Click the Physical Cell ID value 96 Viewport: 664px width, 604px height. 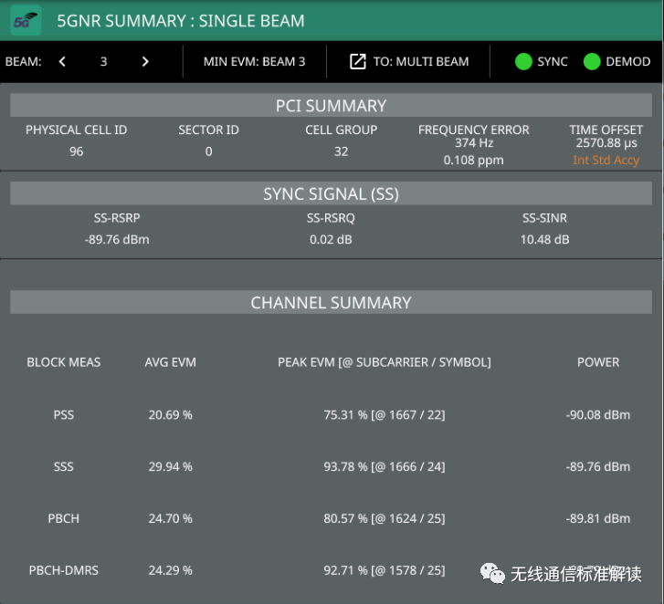click(x=76, y=151)
